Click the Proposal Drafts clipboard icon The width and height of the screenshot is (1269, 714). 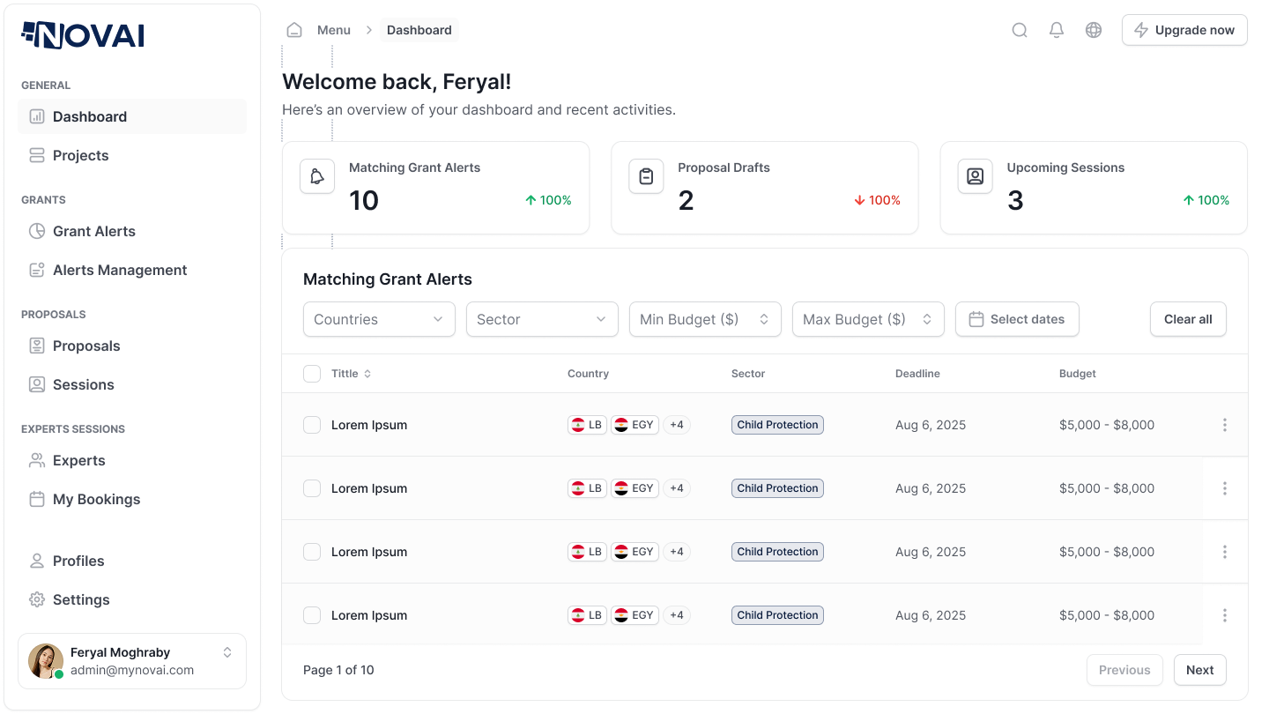646,176
